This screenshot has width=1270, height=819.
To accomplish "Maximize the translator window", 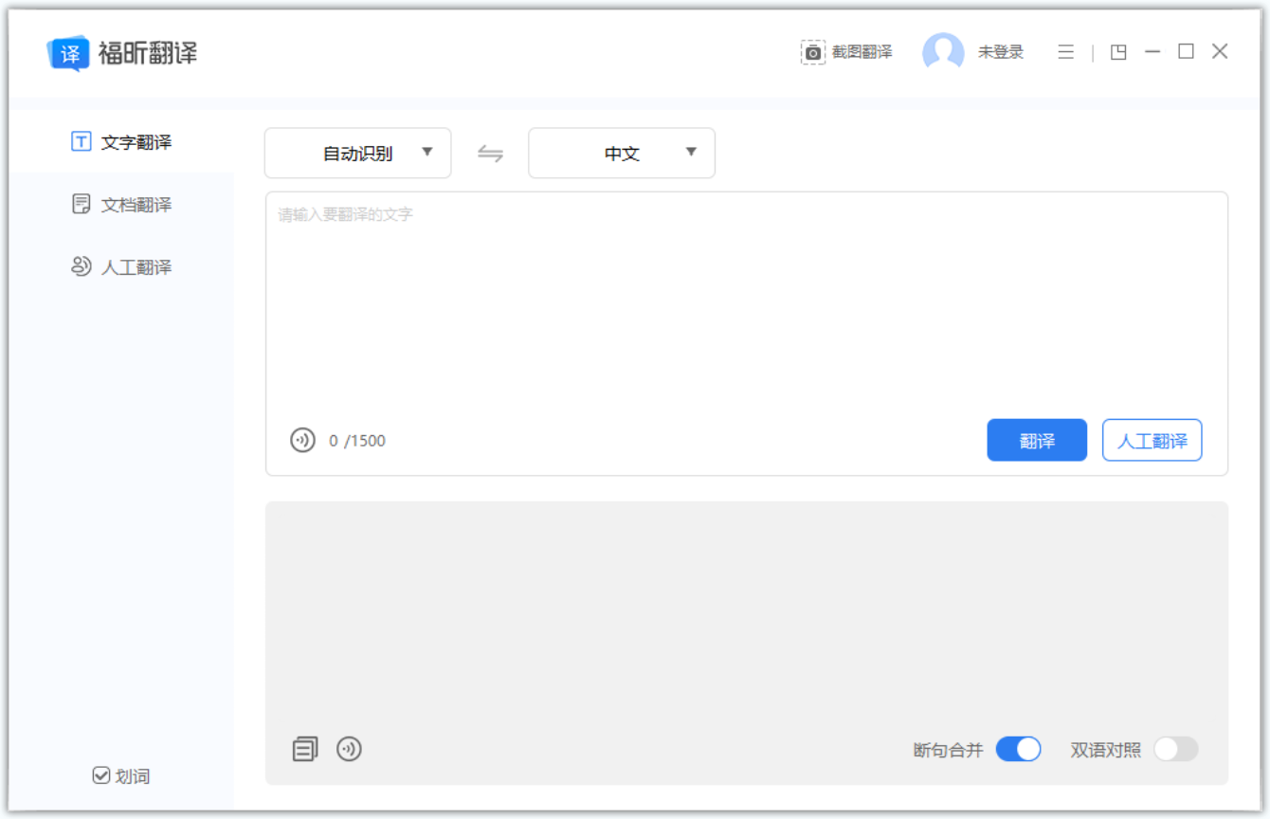I will [x=1186, y=51].
